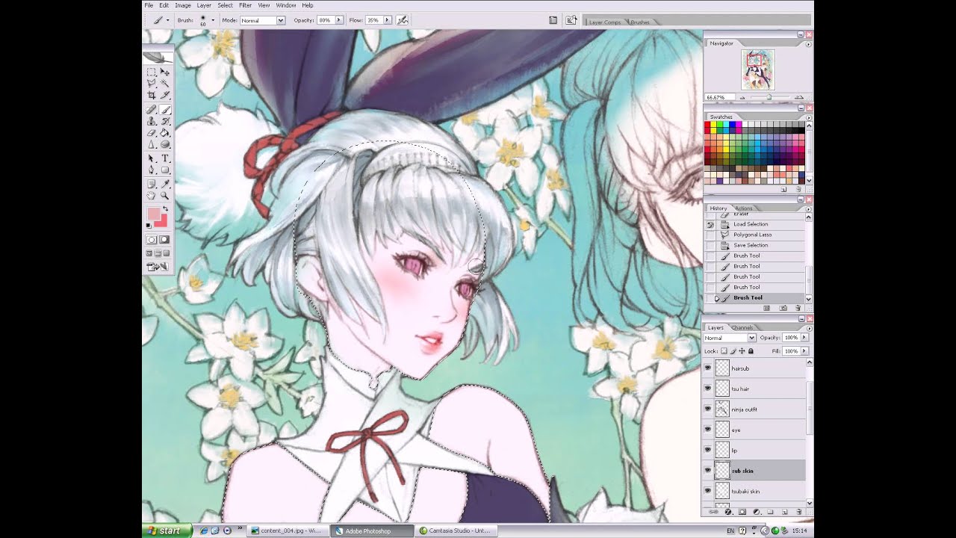Open the brush Mode dropdown
This screenshot has width=956, height=538.
tap(281, 20)
